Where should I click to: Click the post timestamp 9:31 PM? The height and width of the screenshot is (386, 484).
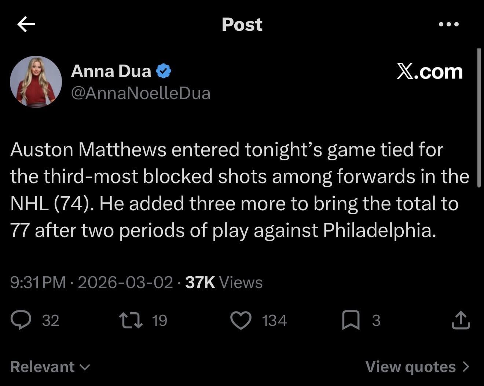pyautogui.click(x=38, y=283)
